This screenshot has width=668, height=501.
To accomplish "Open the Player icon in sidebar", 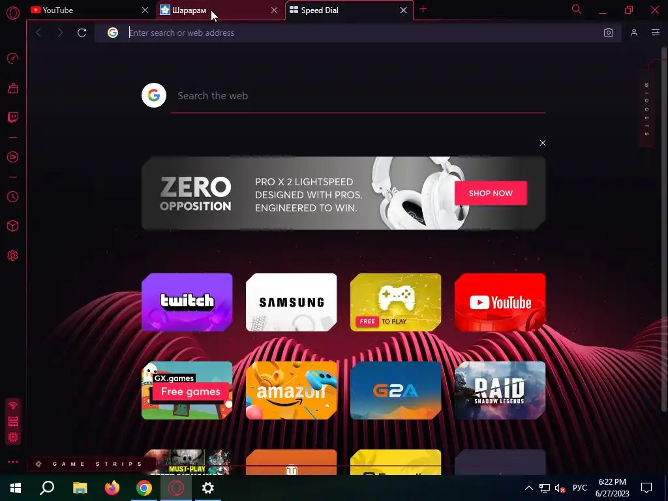I will [13, 157].
